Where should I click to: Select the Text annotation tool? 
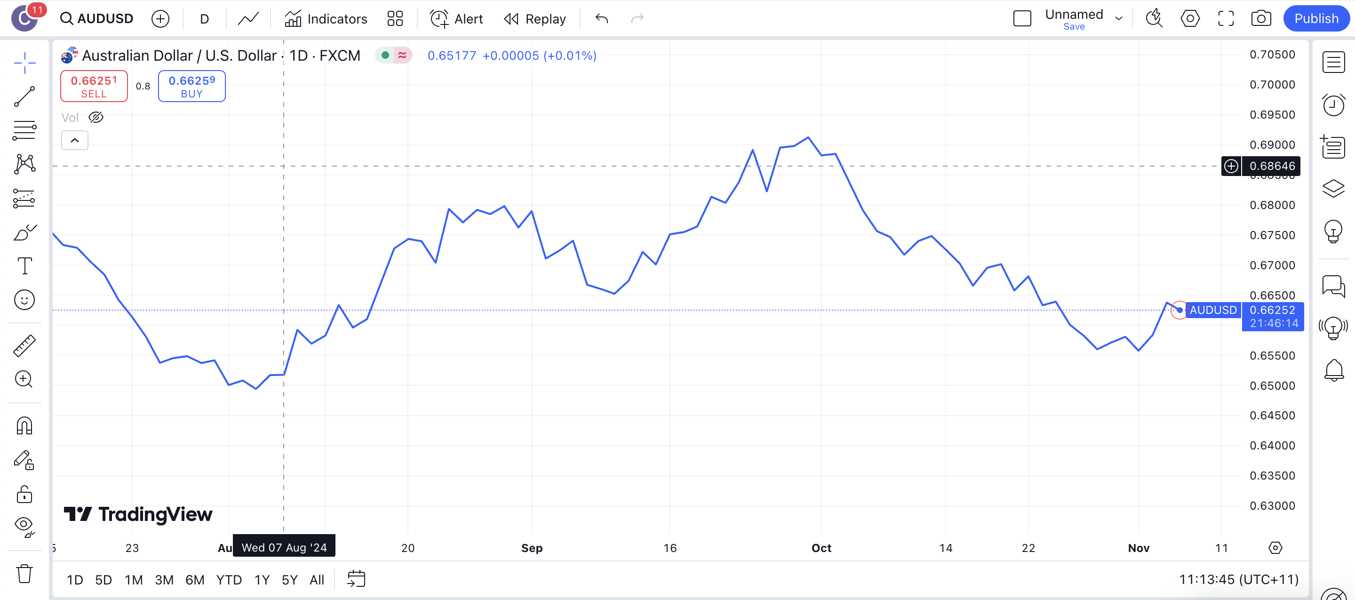[24, 266]
